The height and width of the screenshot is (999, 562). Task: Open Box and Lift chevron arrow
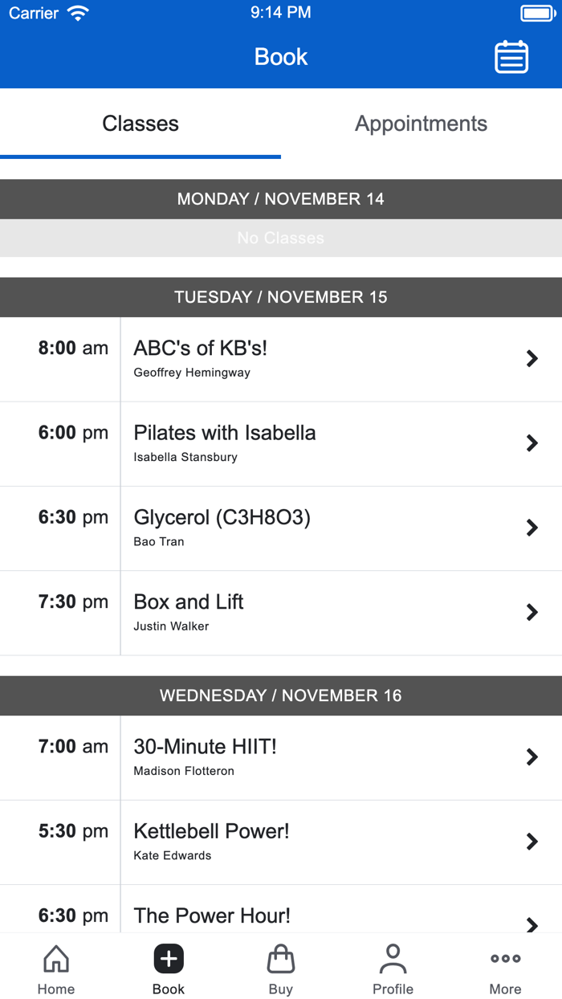tap(531, 613)
